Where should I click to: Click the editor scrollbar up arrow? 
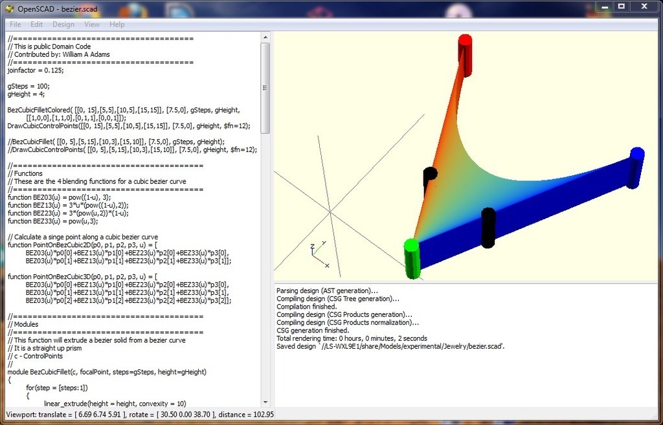tap(265, 38)
